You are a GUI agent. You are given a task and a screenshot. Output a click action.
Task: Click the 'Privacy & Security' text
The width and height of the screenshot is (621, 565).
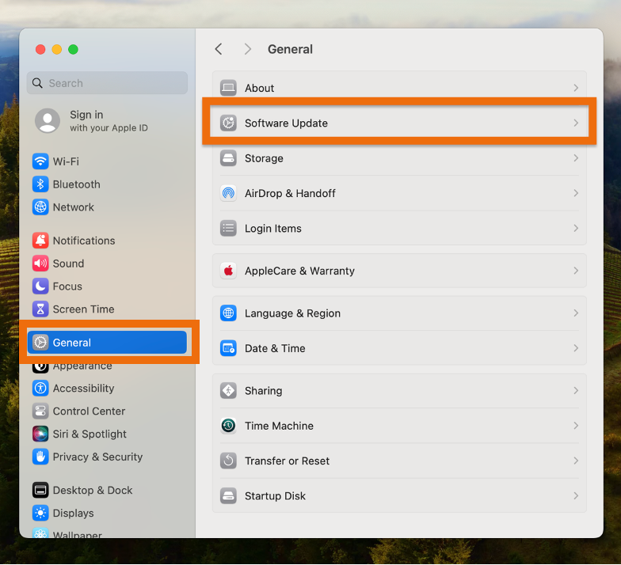coord(98,457)
